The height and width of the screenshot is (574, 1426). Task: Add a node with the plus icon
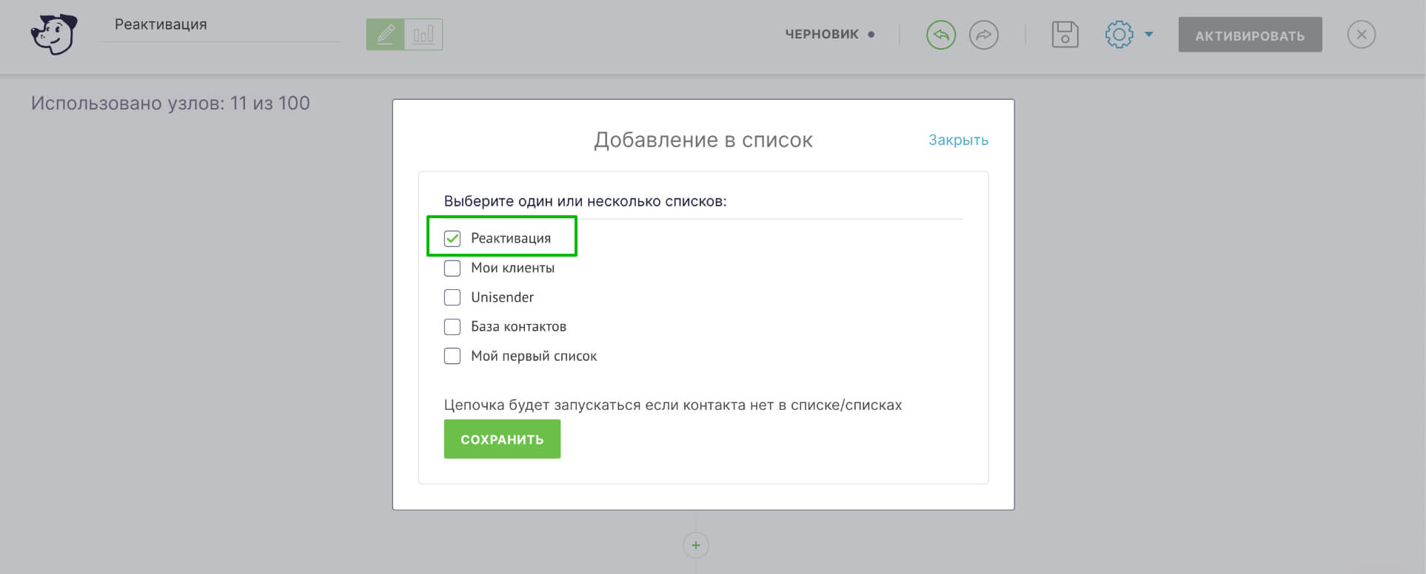696,545
